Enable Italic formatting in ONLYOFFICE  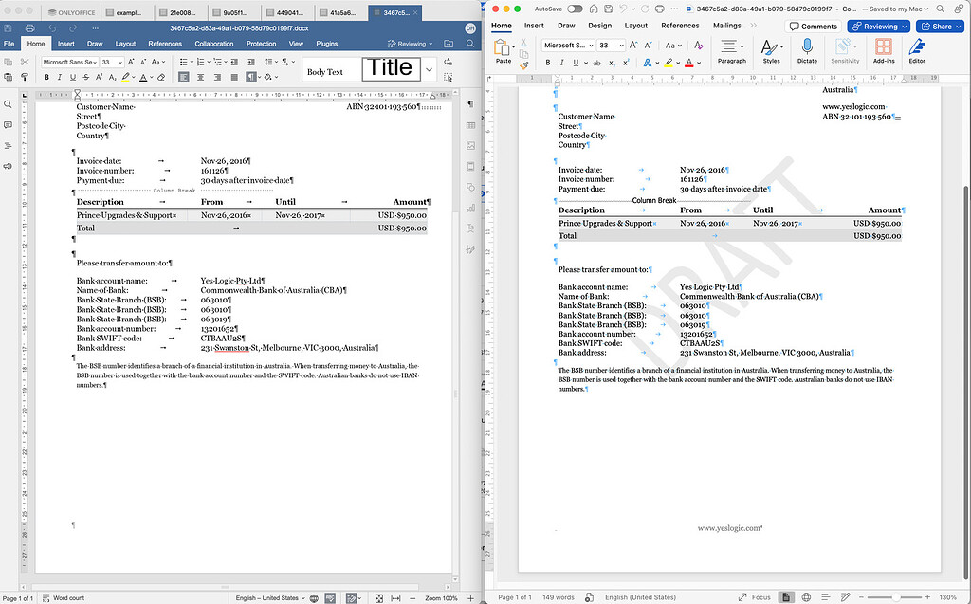pos(59,77)
